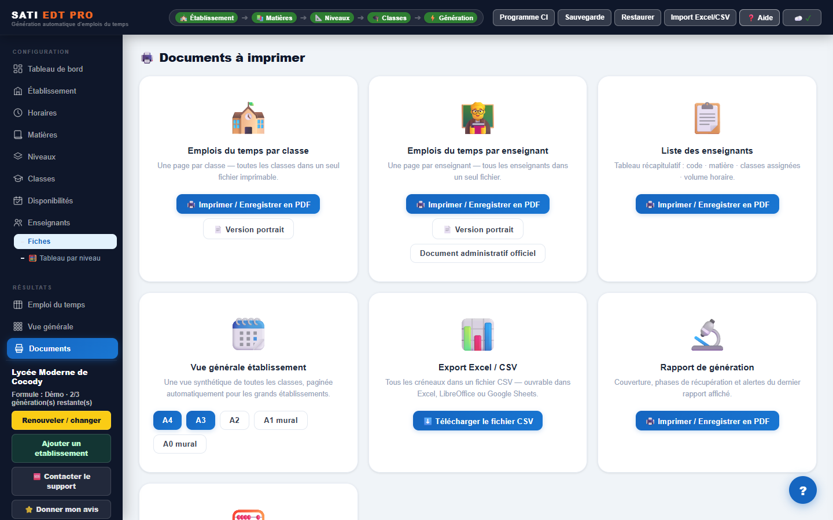Click the cloud sync status button
833x520 pixels.
pyautogui.click(x=802, y=17)
